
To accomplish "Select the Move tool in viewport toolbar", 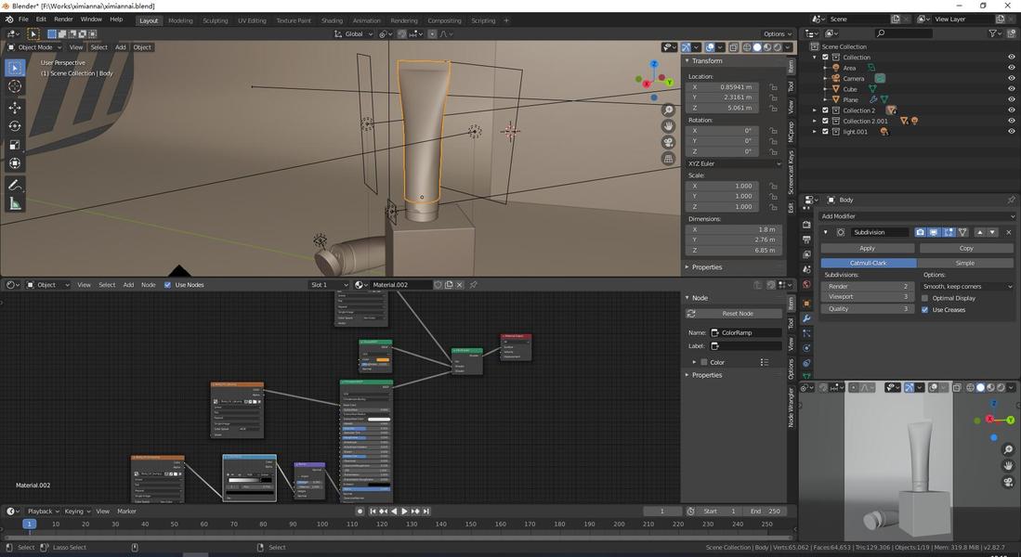I will click(x=15, y=107).
